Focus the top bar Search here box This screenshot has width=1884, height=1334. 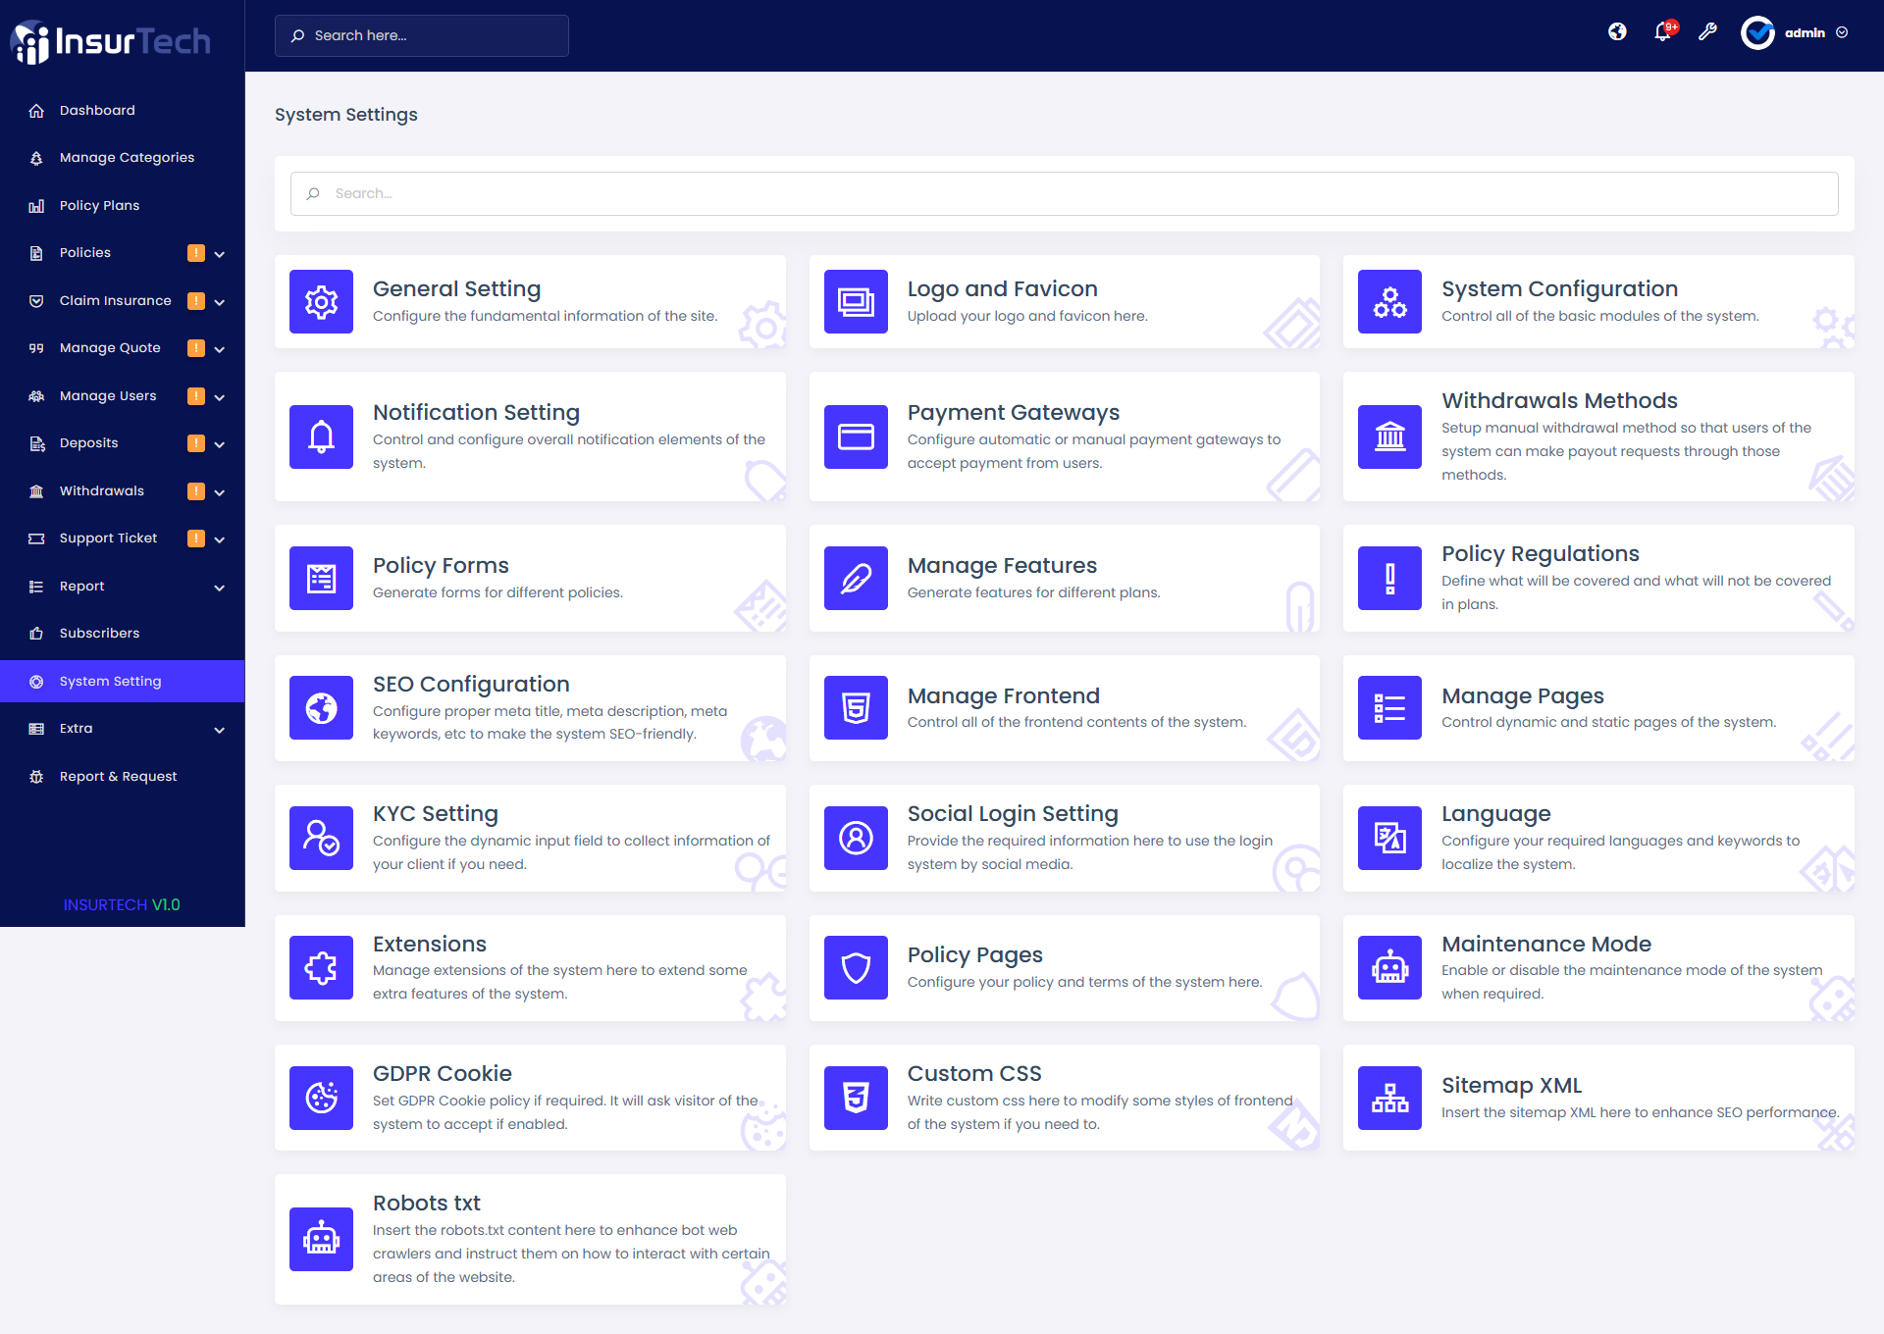point(422,35)
